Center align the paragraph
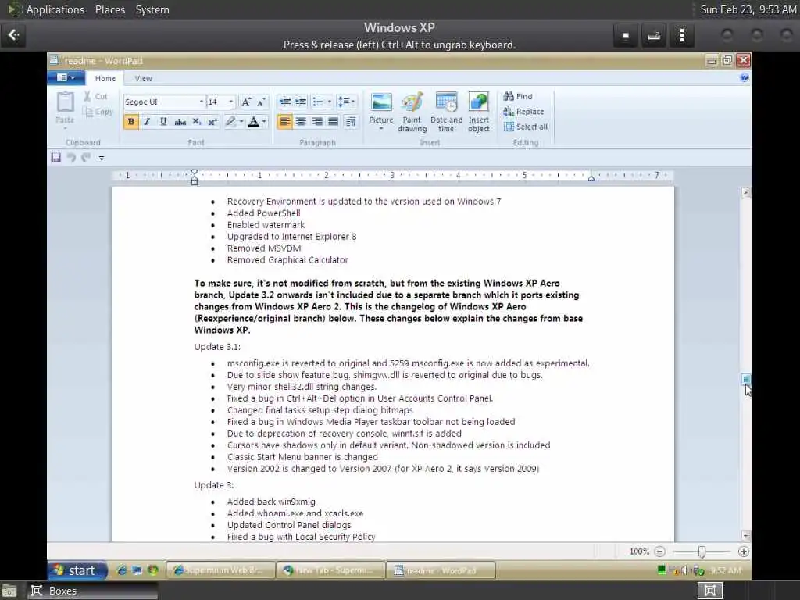Screen dimensions: 800x600 click(301, 121)
